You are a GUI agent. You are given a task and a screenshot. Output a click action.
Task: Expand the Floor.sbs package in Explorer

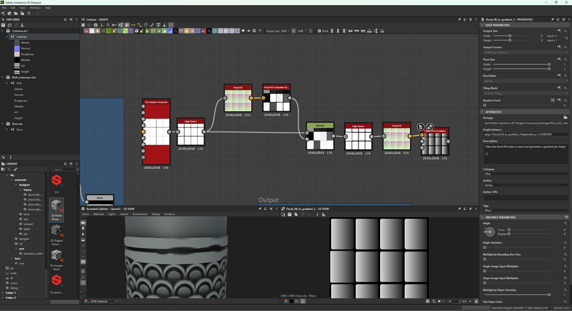[x=3, y=124]
